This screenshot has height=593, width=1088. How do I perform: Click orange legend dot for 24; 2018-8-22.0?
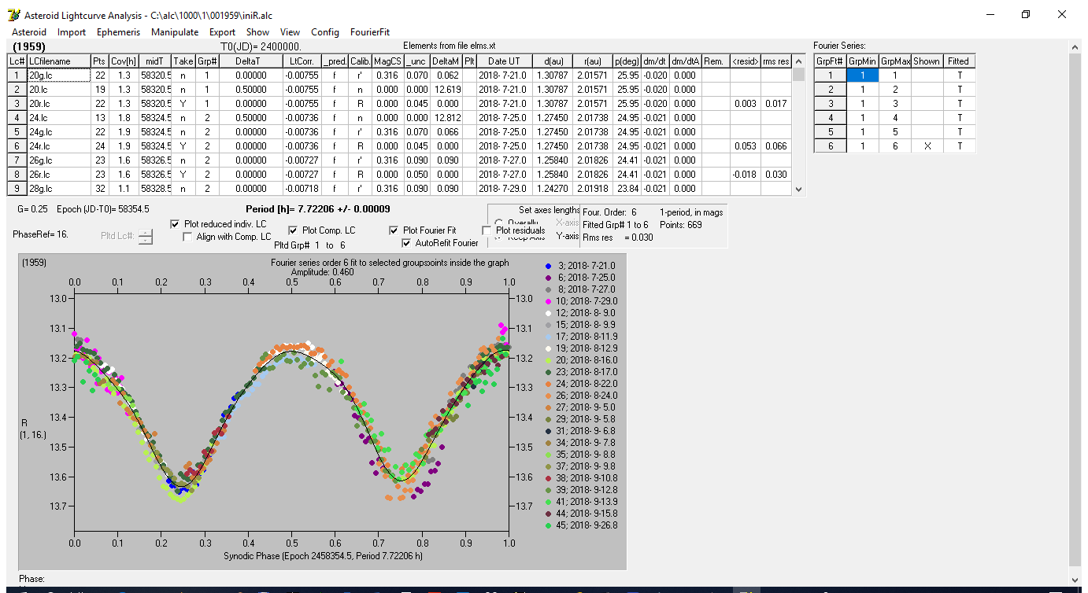point(549,384)
